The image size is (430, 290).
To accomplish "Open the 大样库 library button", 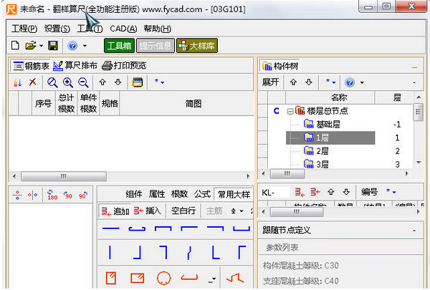I will click(x=197, y=46).
